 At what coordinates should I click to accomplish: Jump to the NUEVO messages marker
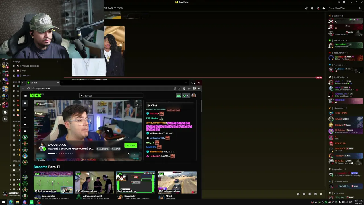tap(319, 77)
